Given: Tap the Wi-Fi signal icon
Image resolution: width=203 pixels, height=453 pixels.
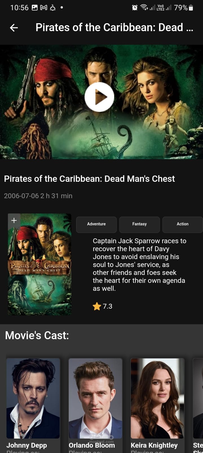Looking at the screenshot, I should point(144,8).
